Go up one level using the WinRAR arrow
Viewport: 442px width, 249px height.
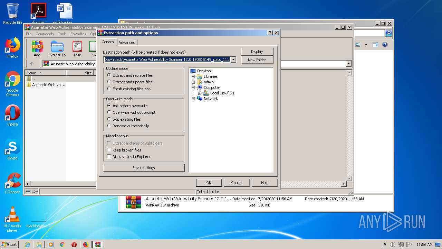pos(32,64)
